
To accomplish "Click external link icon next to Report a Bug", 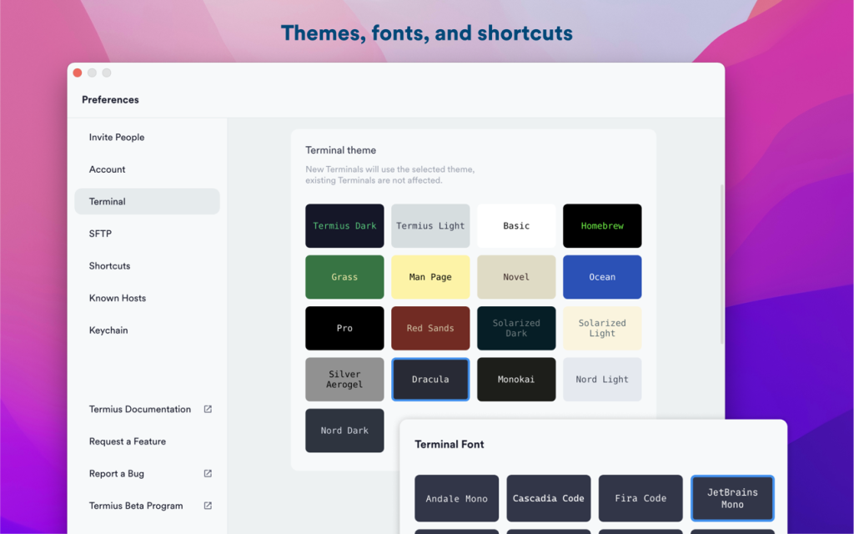I will tap(208, 474).
